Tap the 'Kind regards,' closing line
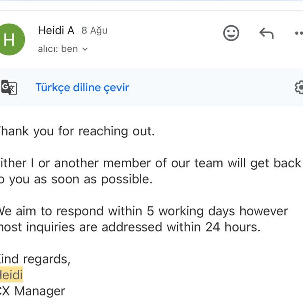Image resolution: width=303 pixels, height=303 pixels. (35, 259)
